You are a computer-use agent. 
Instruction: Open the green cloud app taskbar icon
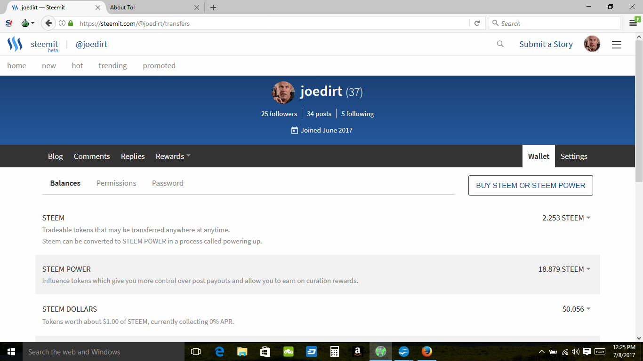[x=289, y=352]
